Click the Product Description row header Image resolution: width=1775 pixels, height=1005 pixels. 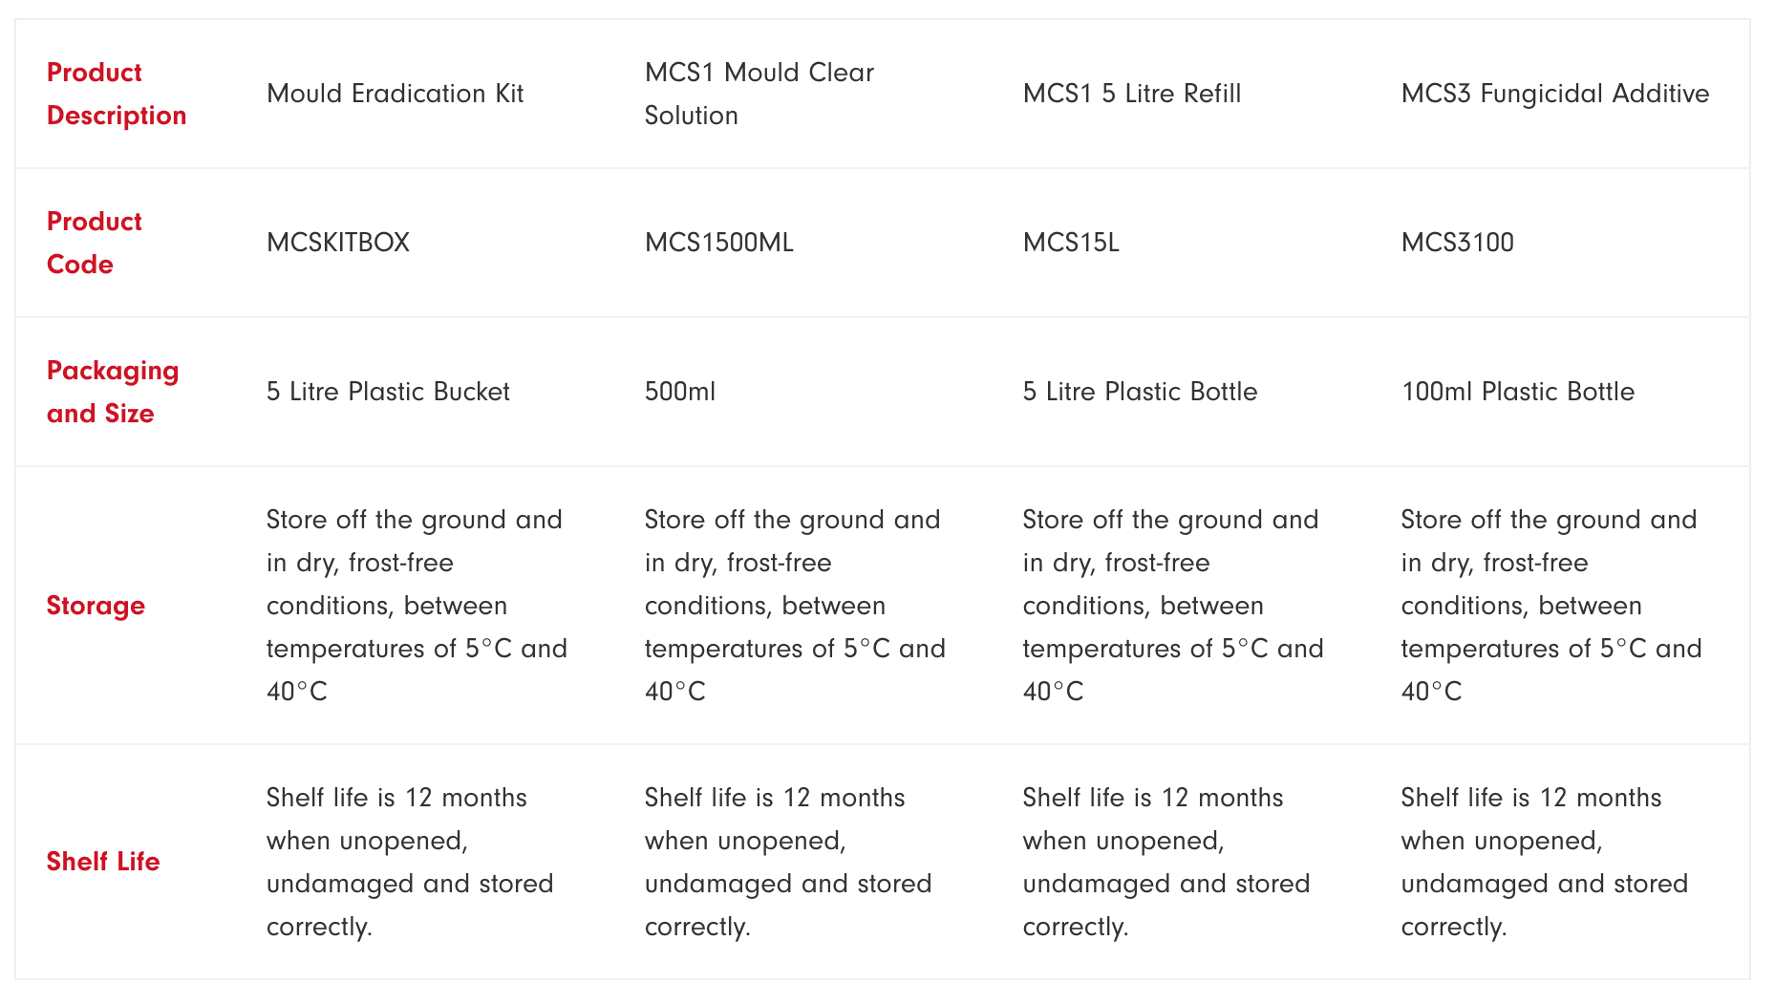tap(116, 94)
